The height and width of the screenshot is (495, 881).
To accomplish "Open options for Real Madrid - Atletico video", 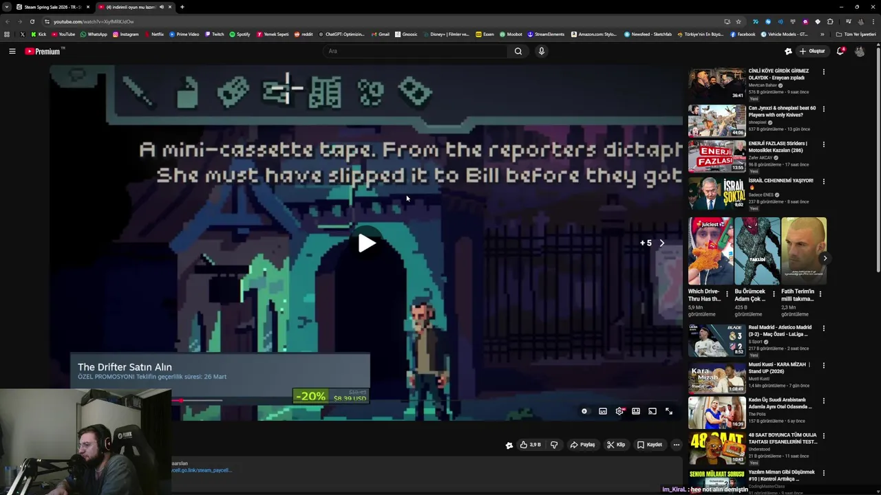I will pos(824,328).
